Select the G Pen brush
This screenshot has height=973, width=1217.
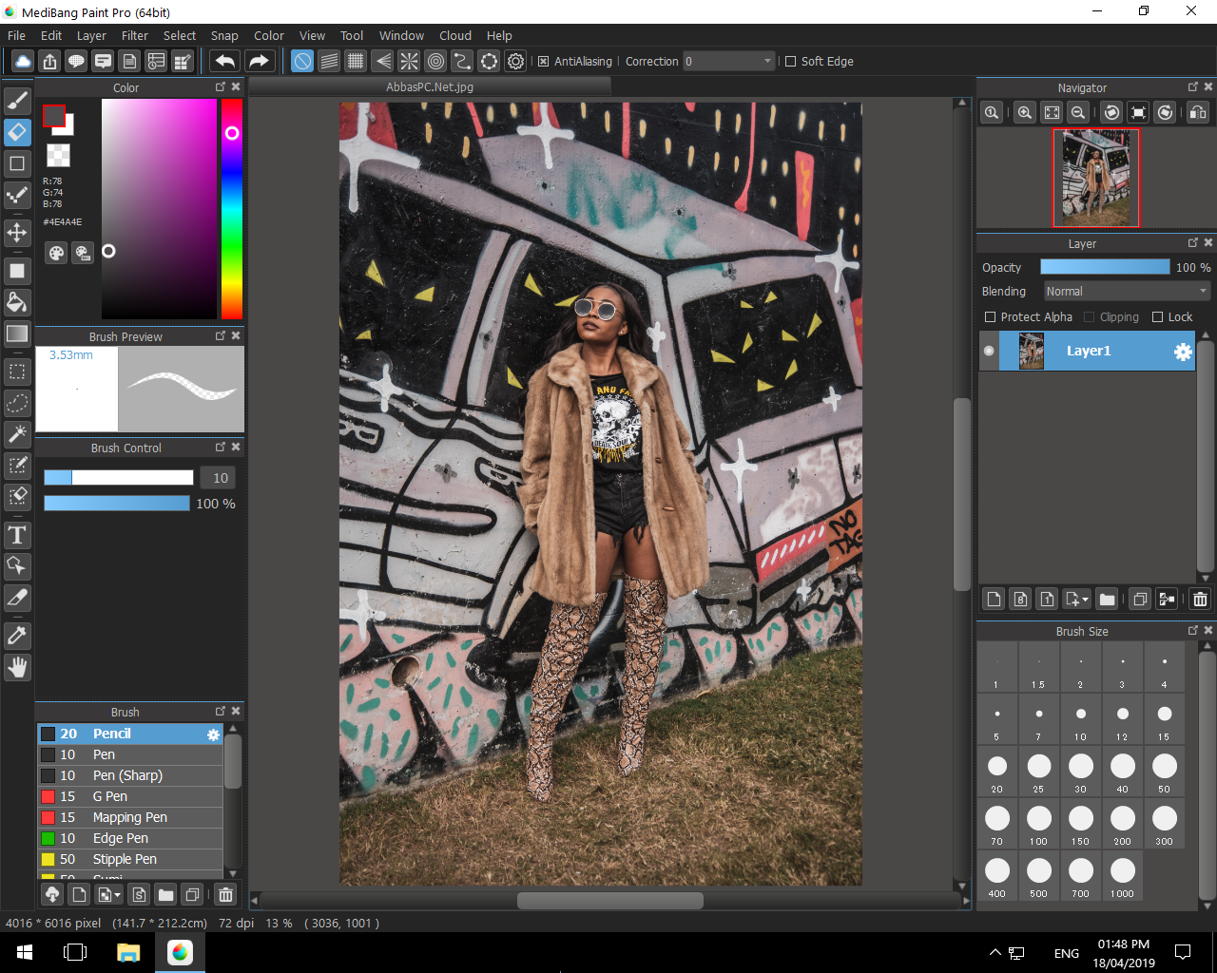pos(130,796)
